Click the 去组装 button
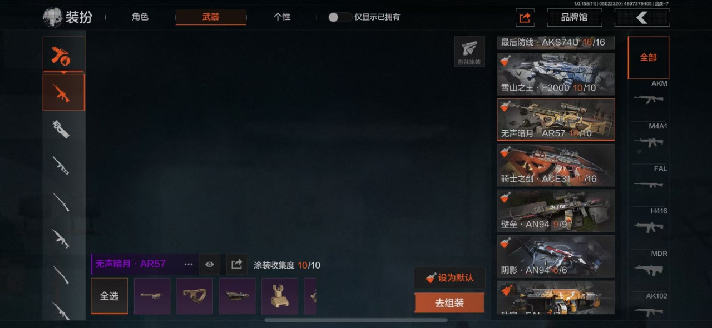The height and width of the screenshot is (328, 712). tap(449, 303)
